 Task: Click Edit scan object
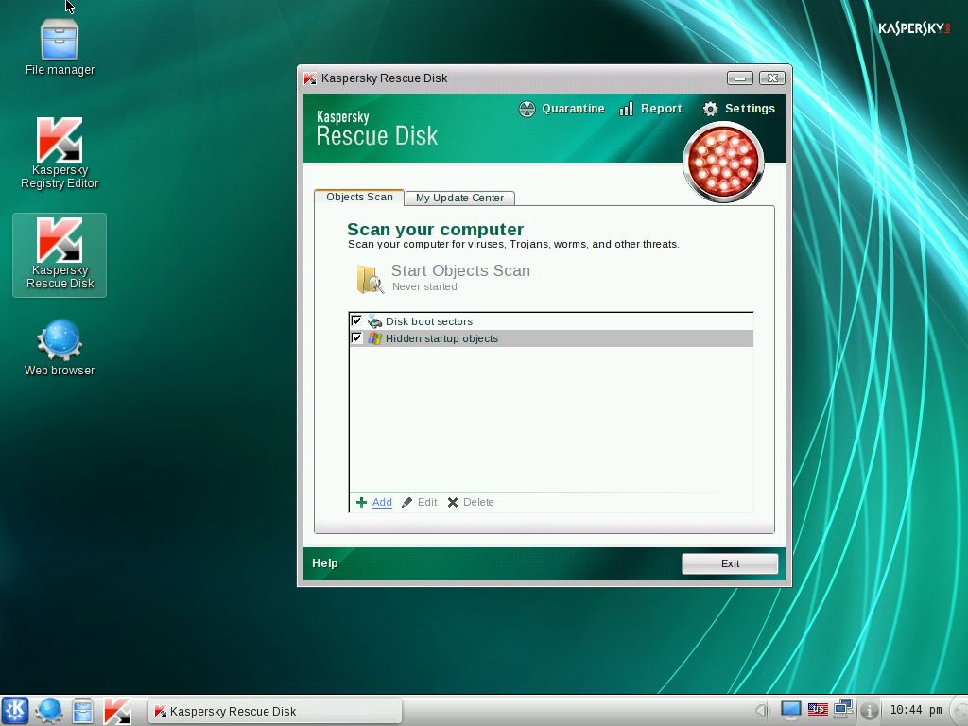[419, 502]
